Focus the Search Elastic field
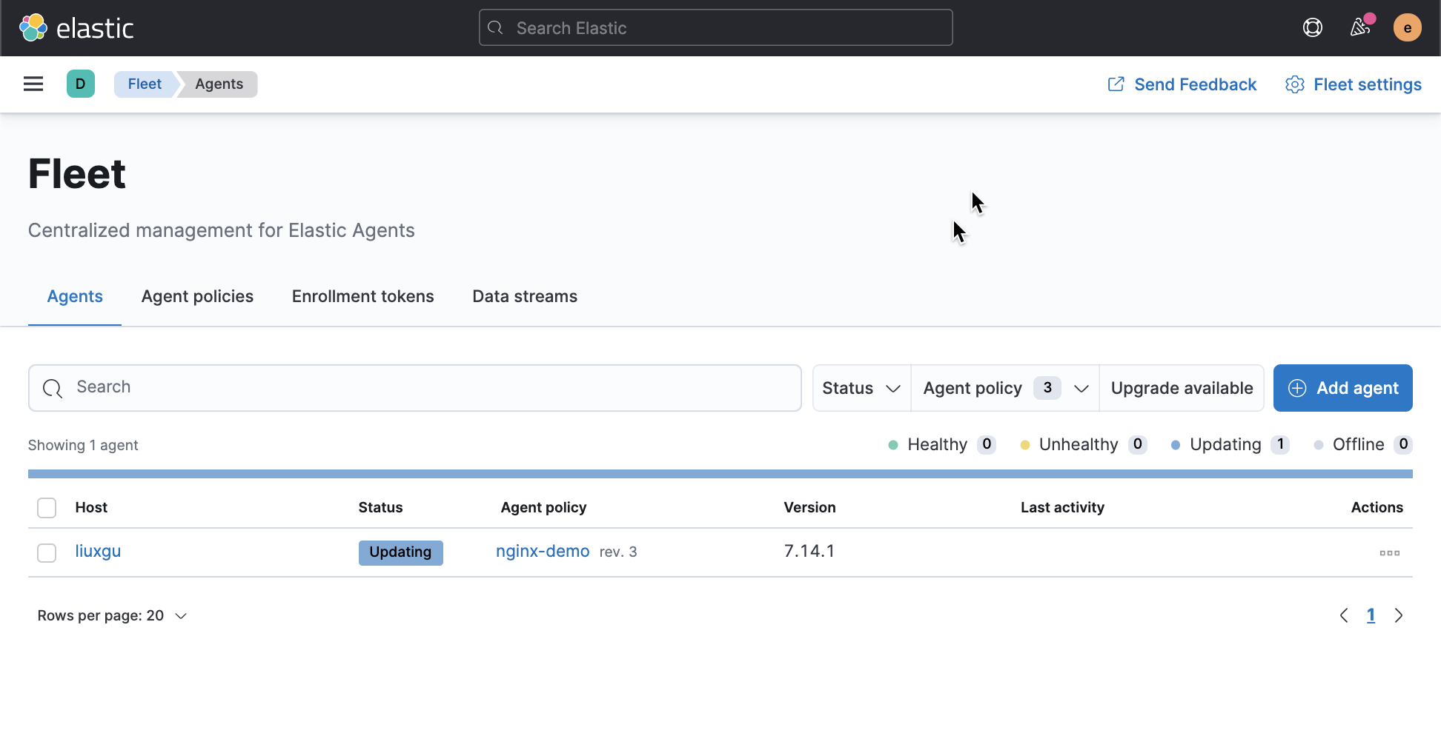The image size is (1441, 736). tap(716, 28)
